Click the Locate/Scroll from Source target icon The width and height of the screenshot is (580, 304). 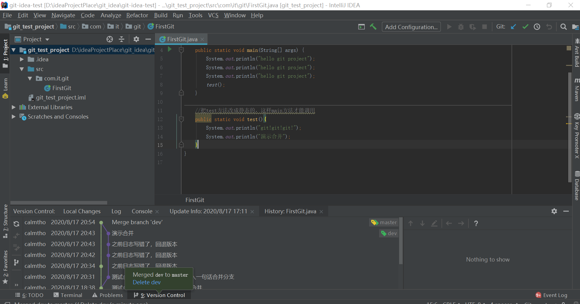110,39
